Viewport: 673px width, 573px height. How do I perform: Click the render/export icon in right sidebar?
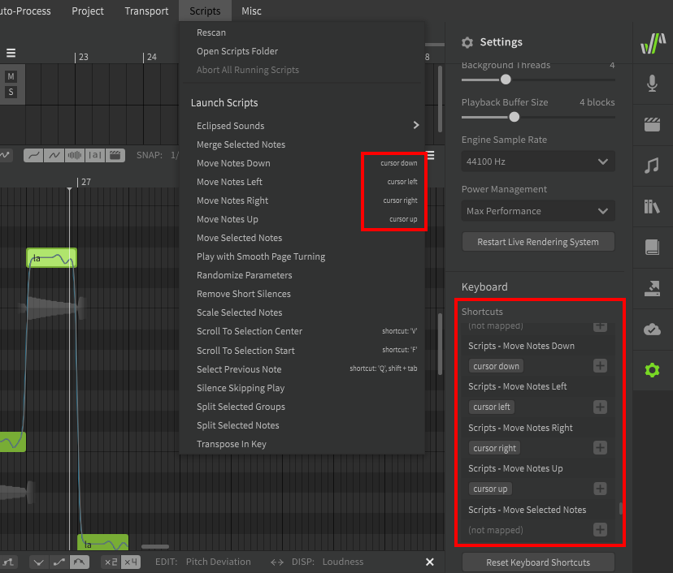coord(653,288)
